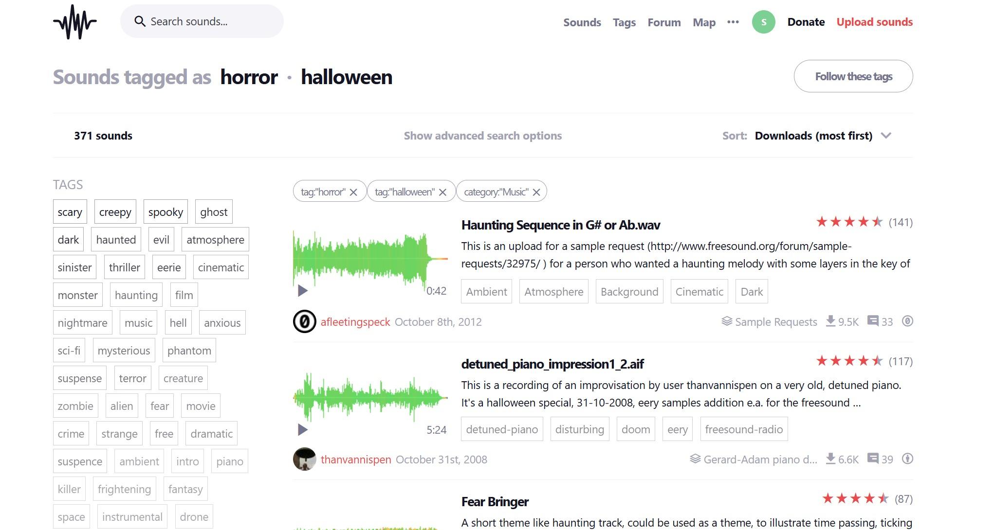994x530 pixels.
Task: Remove the tag:"halloween" filter
Action: click(x=442, y=192)
